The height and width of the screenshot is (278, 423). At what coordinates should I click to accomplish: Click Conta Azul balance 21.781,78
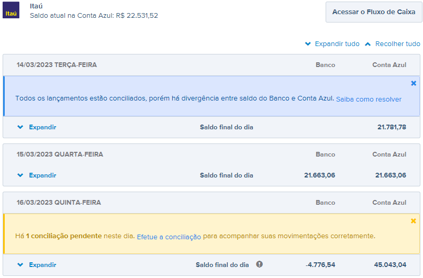tap(392, 127)
